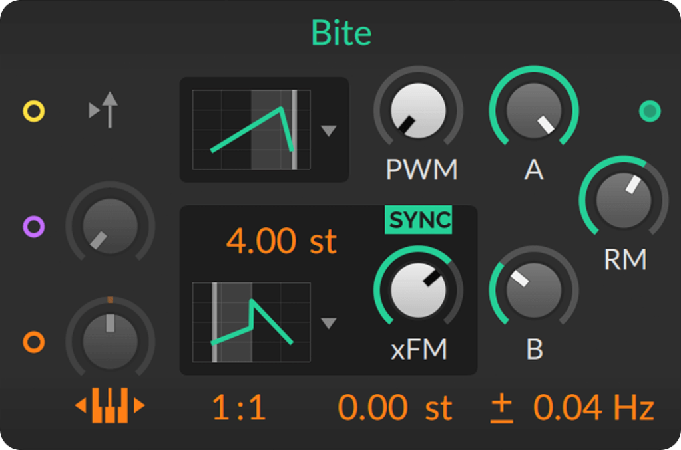Image resolution: width=681 pixels, height=450 pixels.
Task: Open the oscillator A waveform dropdown arrow
Action: tap(328, 131)
